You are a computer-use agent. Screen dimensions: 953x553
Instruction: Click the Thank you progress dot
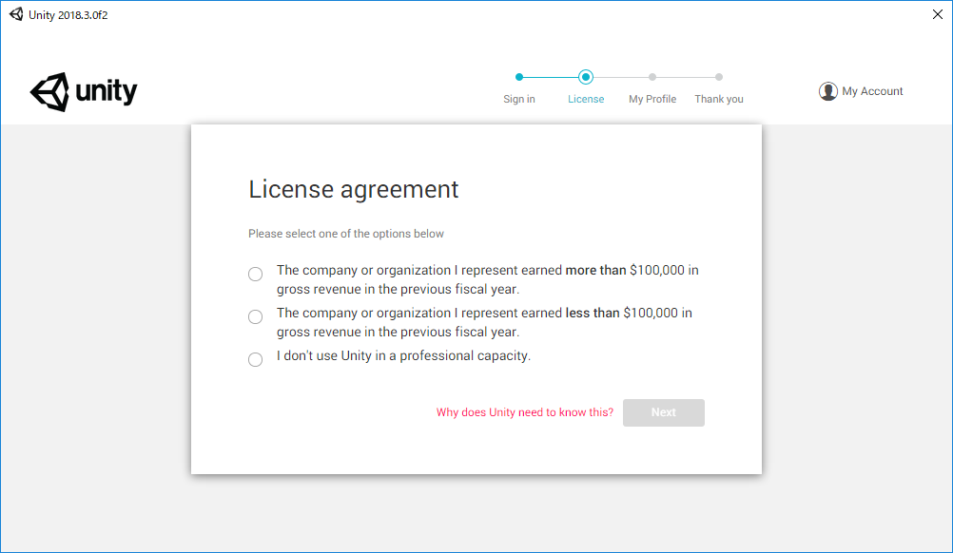[717, 76]
